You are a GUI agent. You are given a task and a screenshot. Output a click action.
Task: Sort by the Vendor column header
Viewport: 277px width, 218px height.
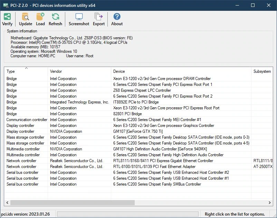tap(79, 71)
